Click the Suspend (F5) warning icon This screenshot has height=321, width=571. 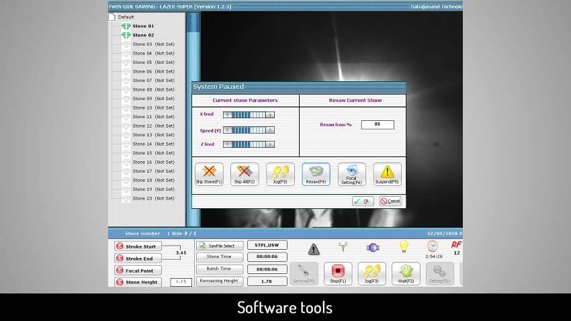click(387, 174)
